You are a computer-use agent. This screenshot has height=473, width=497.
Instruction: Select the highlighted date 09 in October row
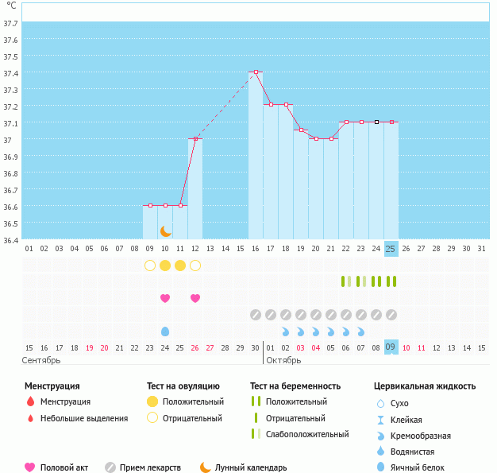coord(391,347)
